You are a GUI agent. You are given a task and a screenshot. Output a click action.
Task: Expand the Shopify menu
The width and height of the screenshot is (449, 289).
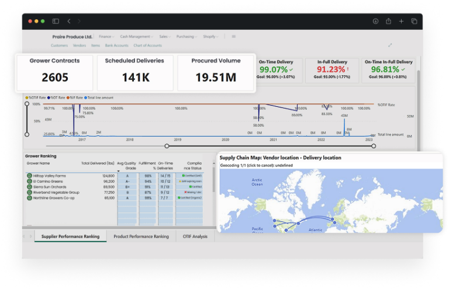210,37
